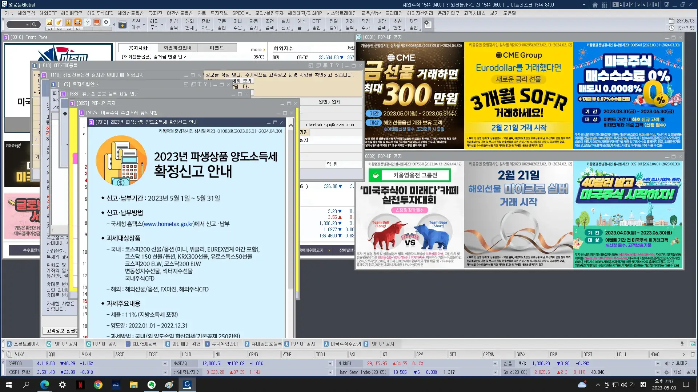Select the S4 screen preset button

point(78,29)
